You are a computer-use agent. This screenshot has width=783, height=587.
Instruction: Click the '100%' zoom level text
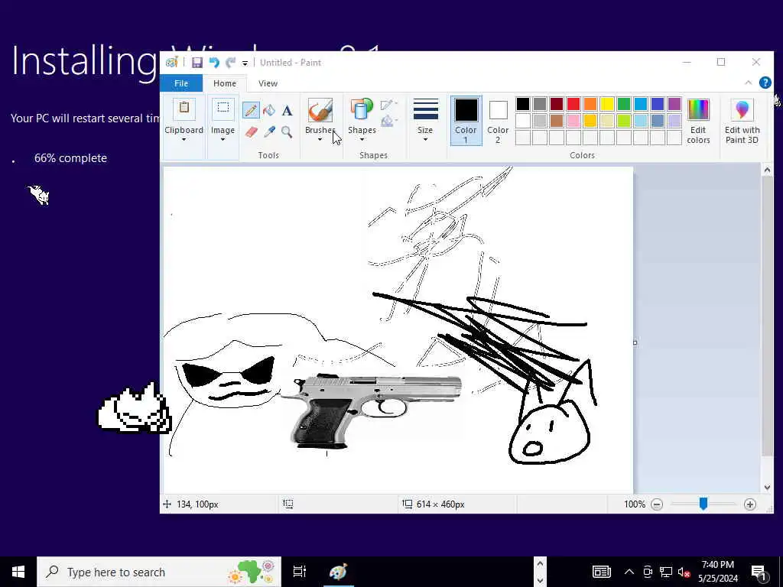[634, 504]
